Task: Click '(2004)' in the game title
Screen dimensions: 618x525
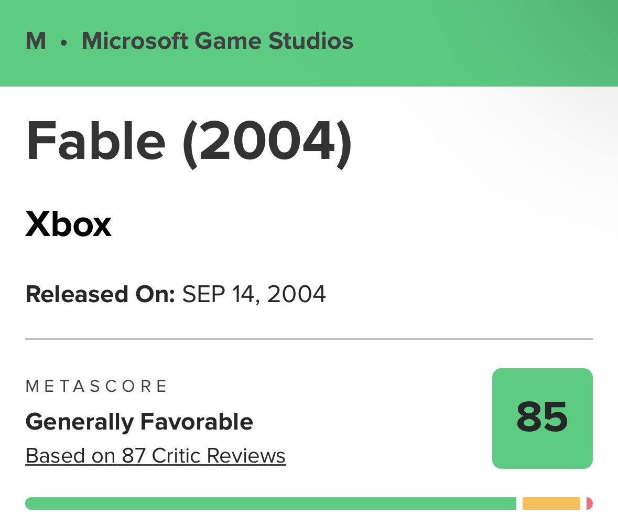Action: point(267,143)
